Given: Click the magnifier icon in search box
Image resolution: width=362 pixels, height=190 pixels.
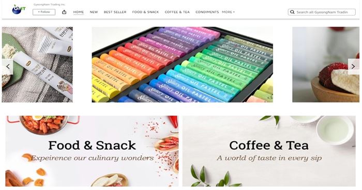Looking at the screenshot, I should (x=292, y=12).
